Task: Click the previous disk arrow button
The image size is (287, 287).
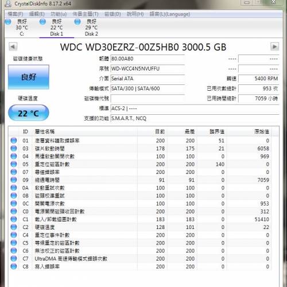Action: pyautogui.click(x=13, y=46)
